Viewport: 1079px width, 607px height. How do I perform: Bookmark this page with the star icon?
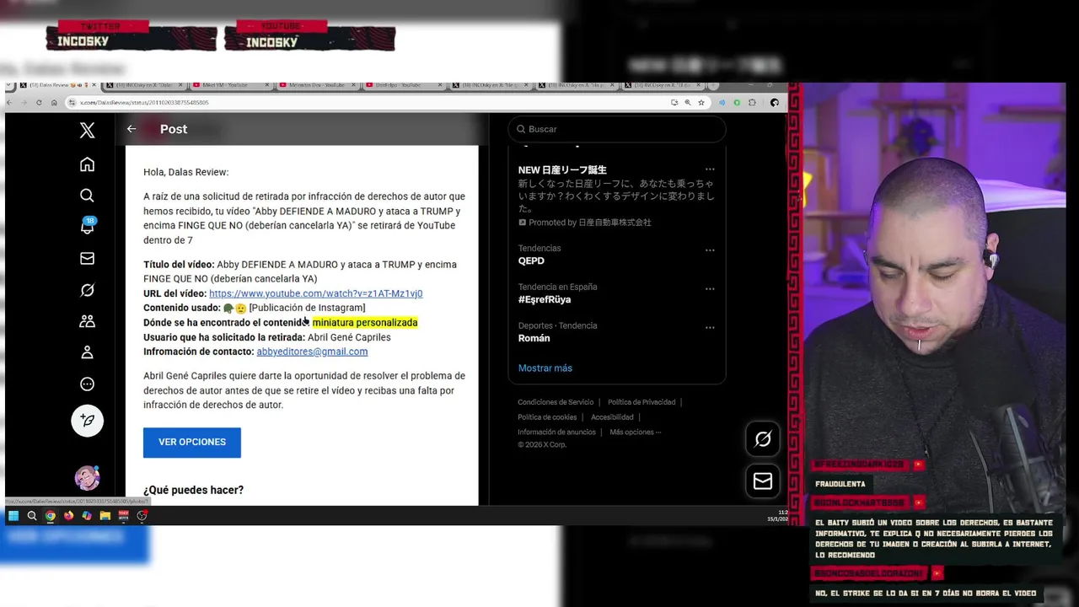pos(701,103)
